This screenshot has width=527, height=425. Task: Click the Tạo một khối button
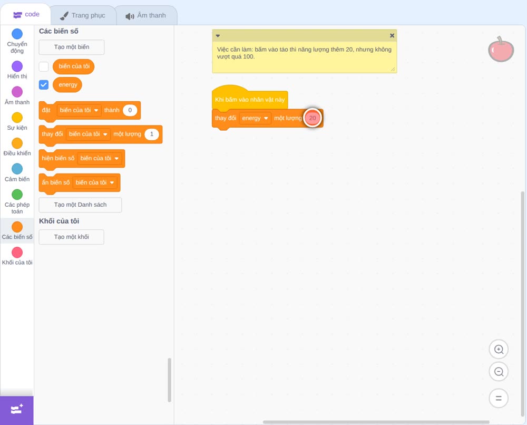point(72,237)
